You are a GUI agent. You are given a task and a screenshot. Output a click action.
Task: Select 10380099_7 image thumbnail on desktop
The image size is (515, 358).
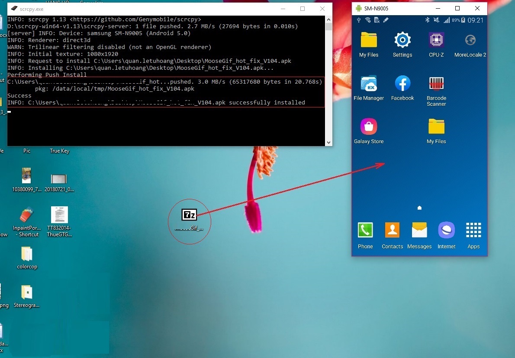(26, 180)
